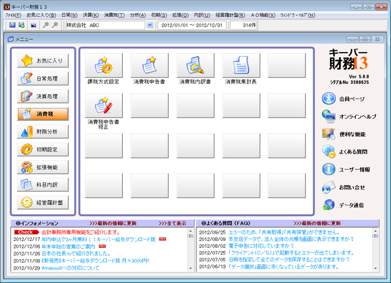Open Windows8への対応について link
The image size is (391, 283).
[70, 268]
